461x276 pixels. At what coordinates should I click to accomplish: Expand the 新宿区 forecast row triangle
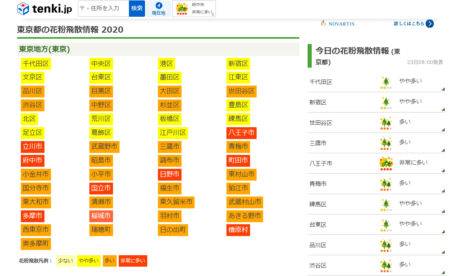[443, 109]
